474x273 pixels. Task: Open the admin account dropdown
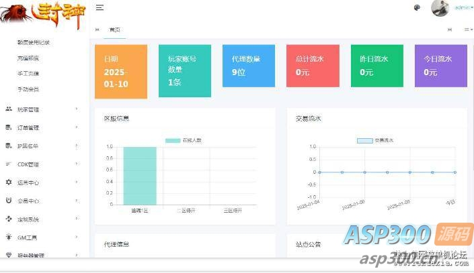pos(464,8)
